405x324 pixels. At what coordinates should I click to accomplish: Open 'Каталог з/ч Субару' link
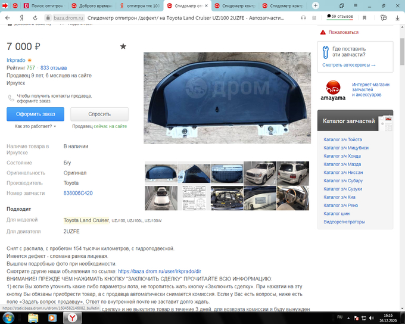point(343,180)
